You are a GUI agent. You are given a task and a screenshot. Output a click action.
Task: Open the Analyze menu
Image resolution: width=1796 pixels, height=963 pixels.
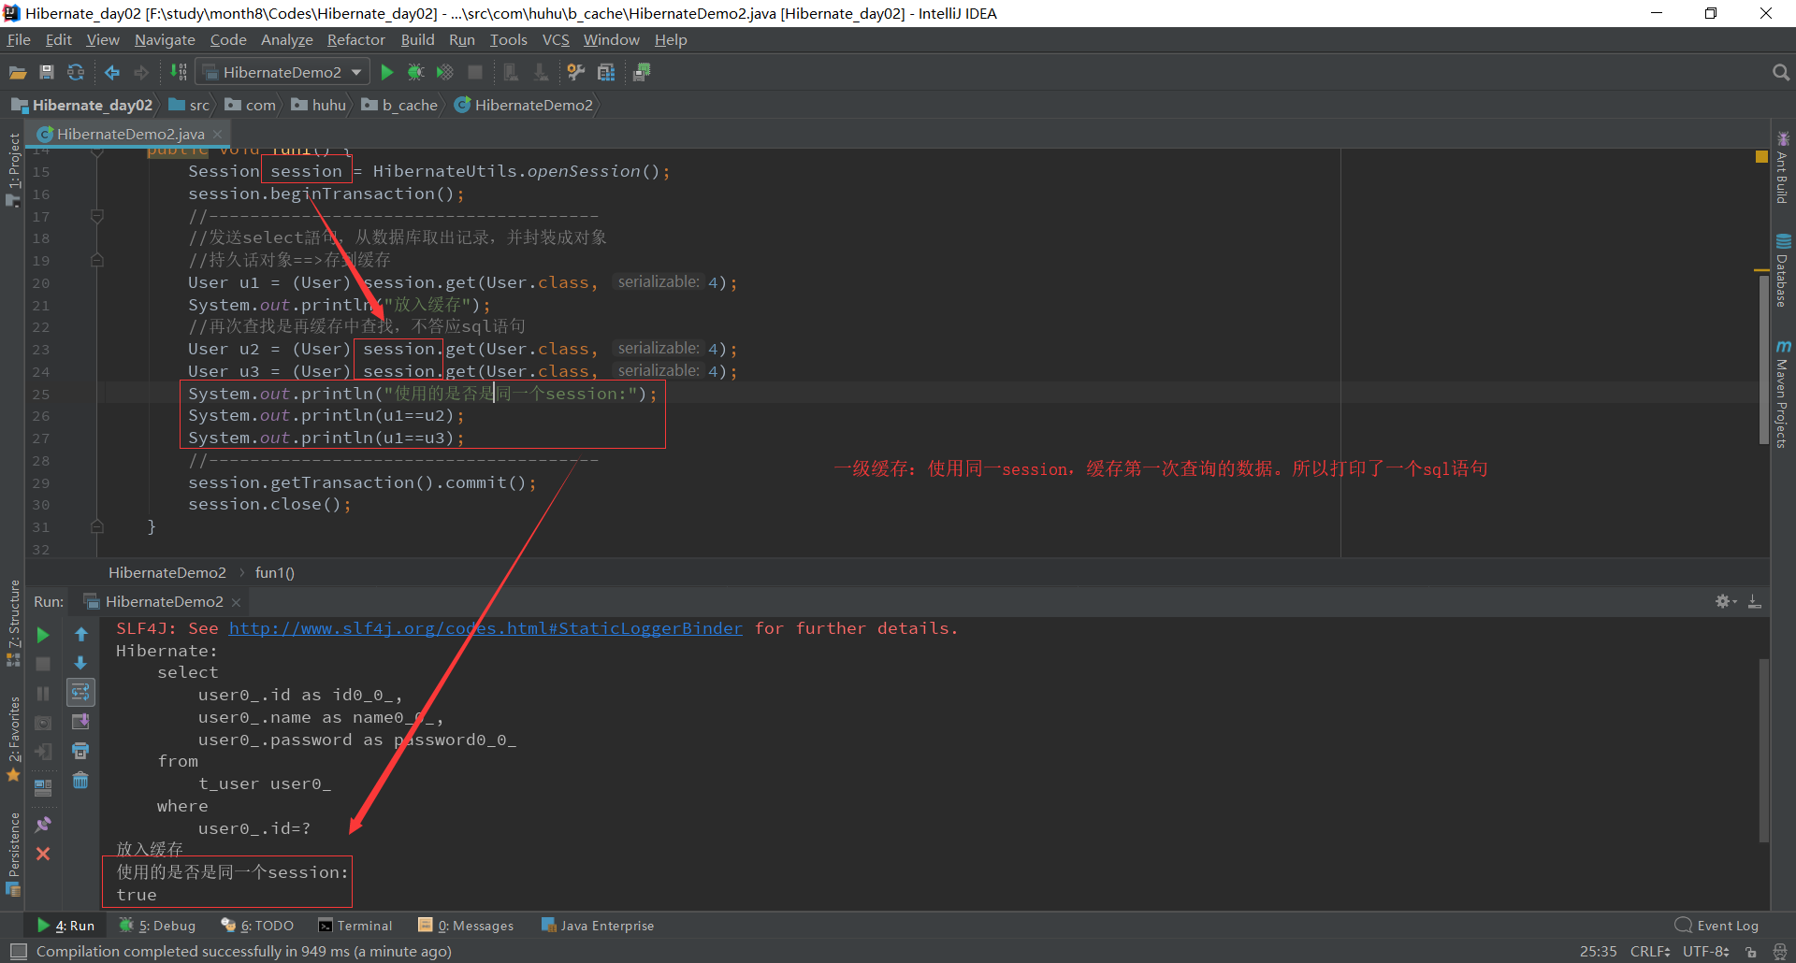pyautogui.click(x=286, y=39)
